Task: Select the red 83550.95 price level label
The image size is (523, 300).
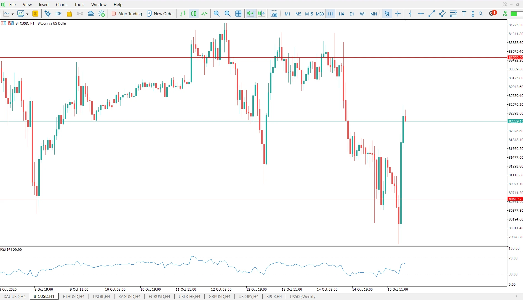Action: point(515,58)
